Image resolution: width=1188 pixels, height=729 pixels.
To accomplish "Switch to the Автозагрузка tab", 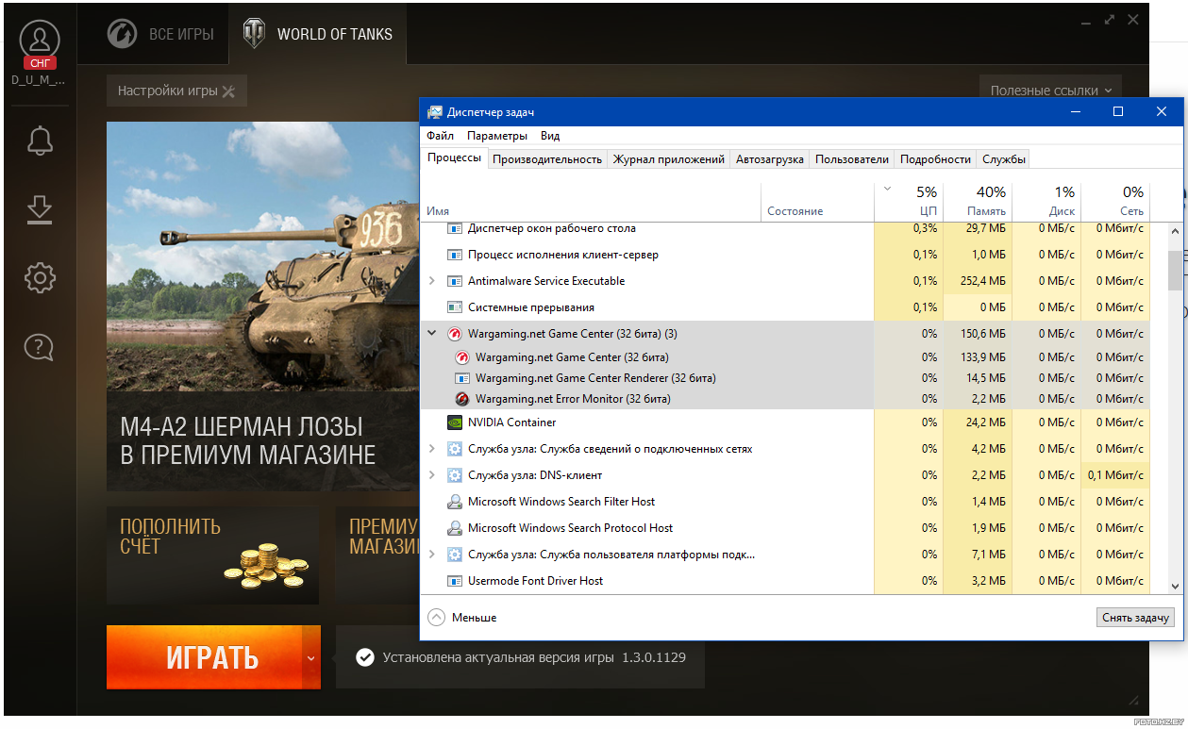I will [770, 159].
